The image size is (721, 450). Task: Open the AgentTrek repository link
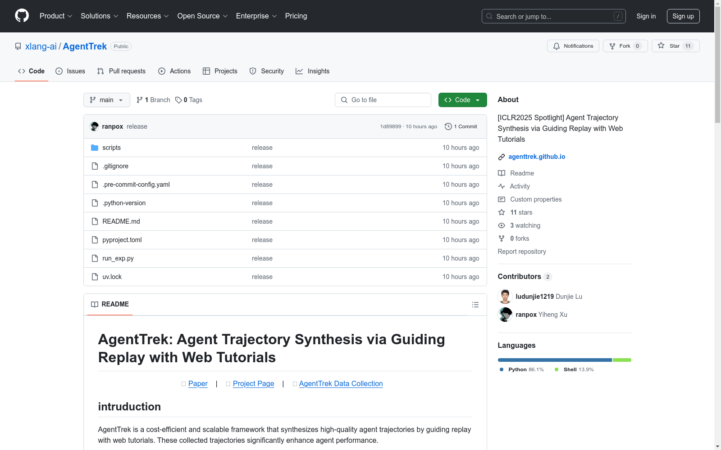click(85, 46)
